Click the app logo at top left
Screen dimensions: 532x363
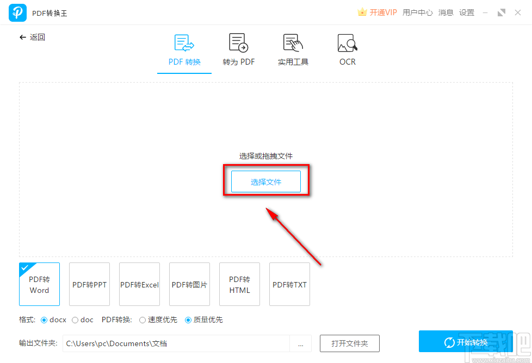point(17,12)
